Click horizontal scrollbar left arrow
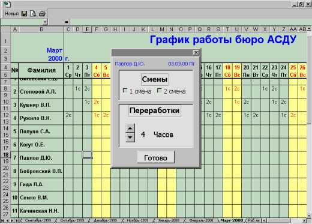Screen dimensions: 312x224 tap(264, 220)
